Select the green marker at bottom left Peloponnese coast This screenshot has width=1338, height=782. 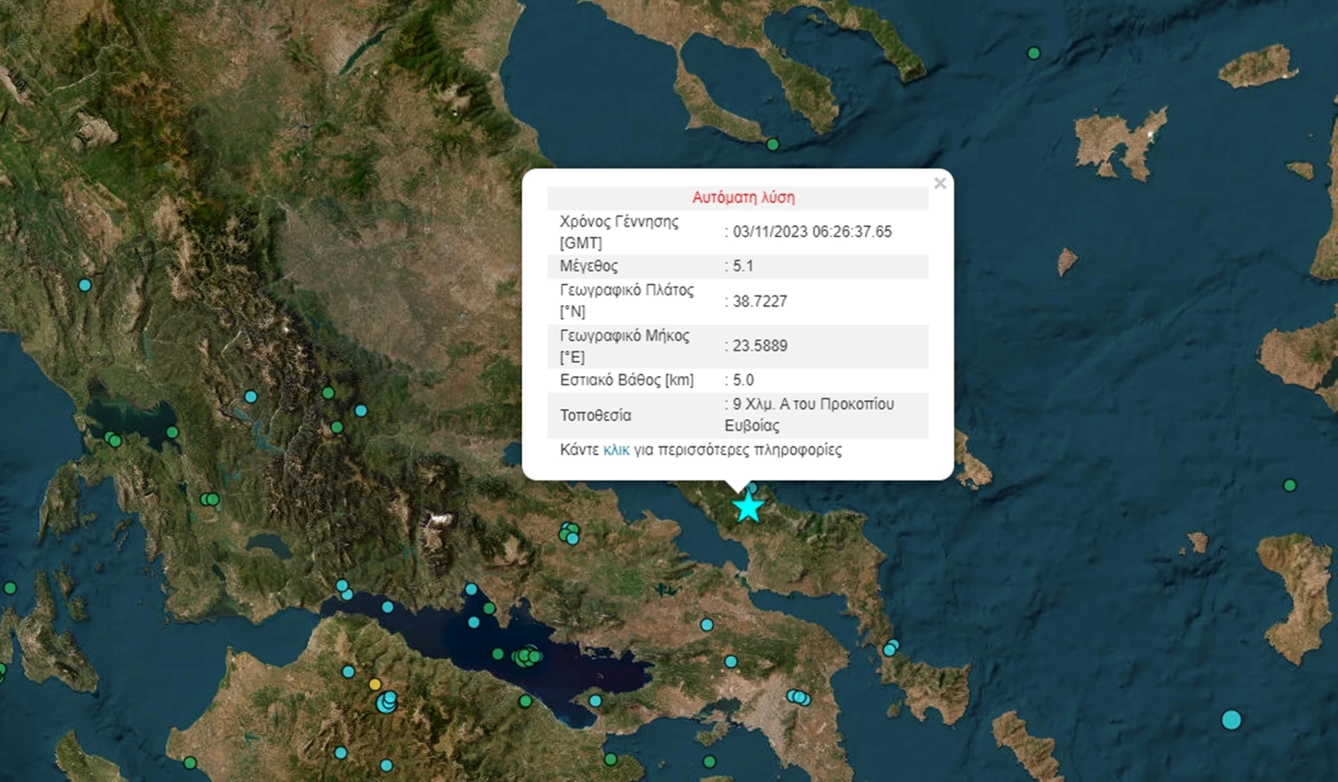tap(190, 763)
